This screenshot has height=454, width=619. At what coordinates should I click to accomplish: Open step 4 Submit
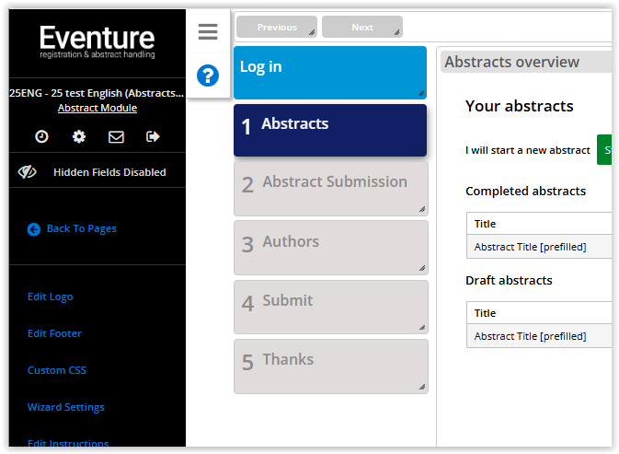[329, 307]
